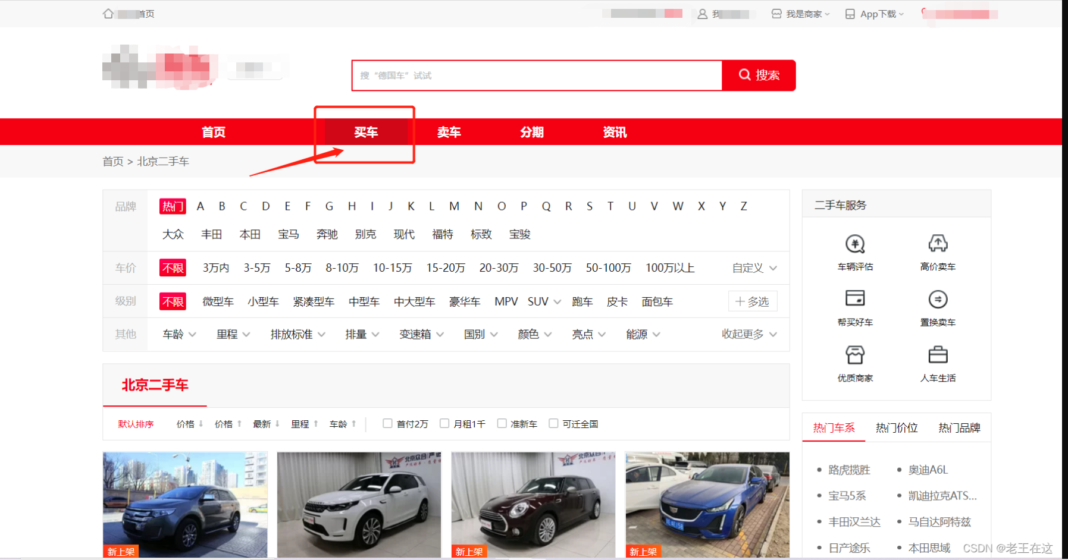This screenshot has height=560, width=1068.
Task: Filter by 紧凑型车 level
Action: [x=314, y=302]
